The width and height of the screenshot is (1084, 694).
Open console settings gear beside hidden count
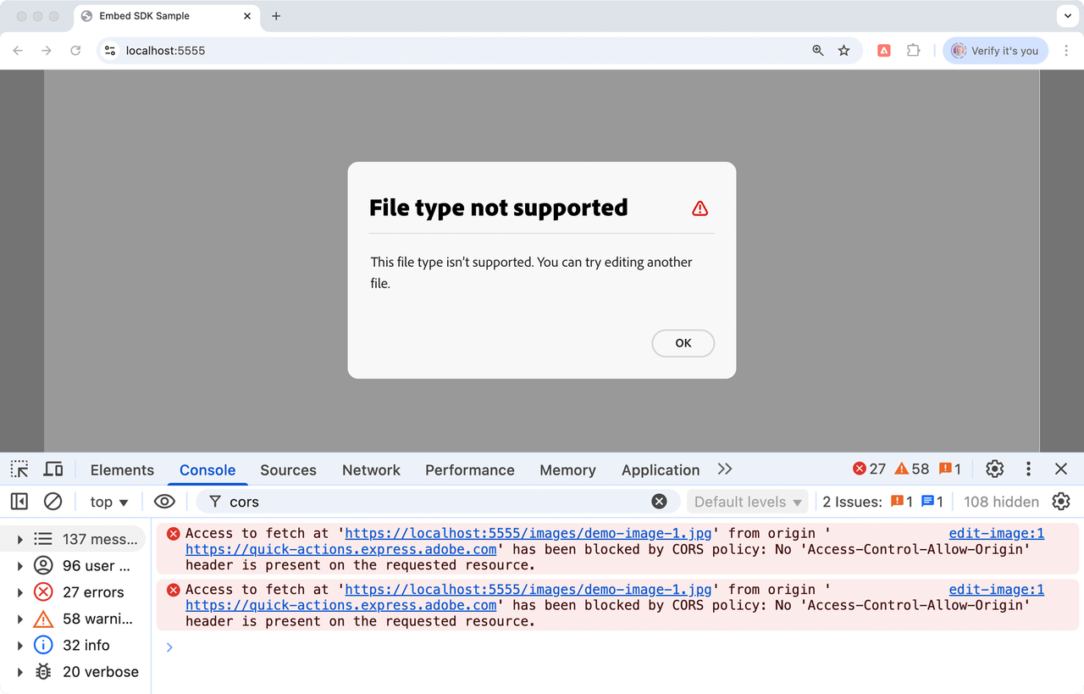[x=1061, y=502]
